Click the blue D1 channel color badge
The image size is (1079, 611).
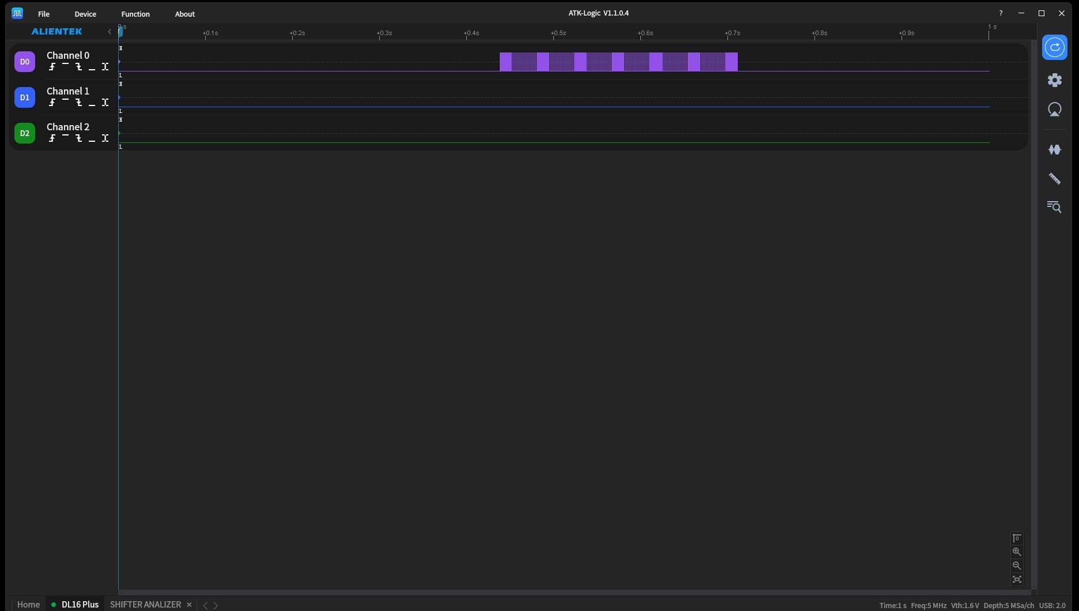(x=25, y=97)
